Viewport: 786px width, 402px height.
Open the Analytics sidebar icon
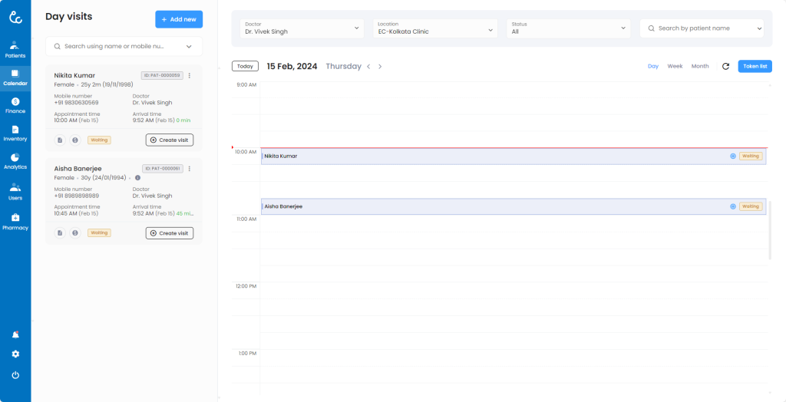pos(15,161)
